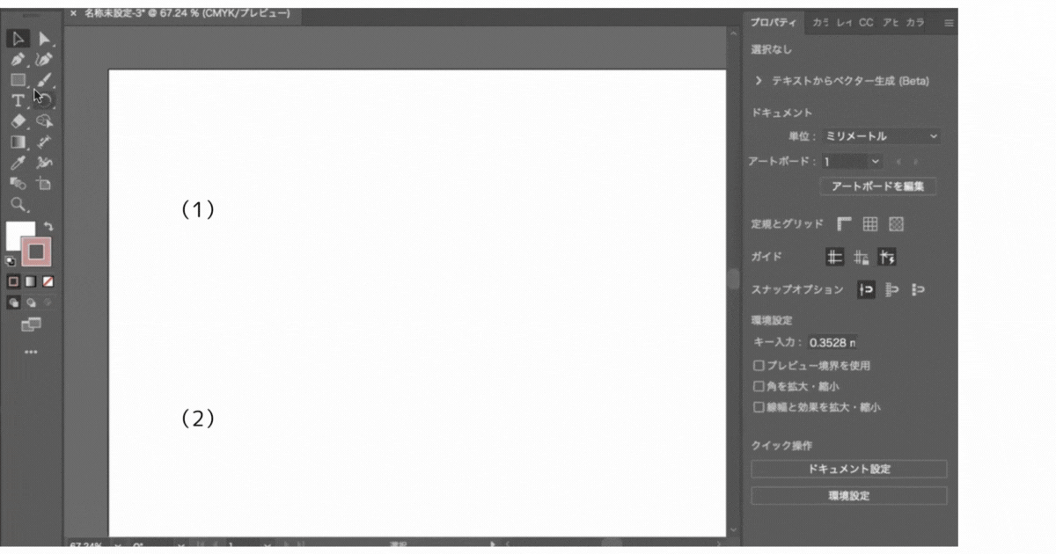The image size is (1056, 554).
Task: Switch to レイ (Layers) tab
Action: (844, 23)
